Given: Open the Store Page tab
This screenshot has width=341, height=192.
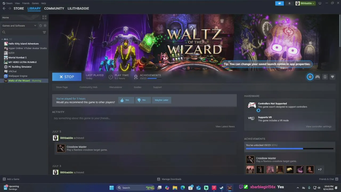Looking at the screenshot, I should 62,87.
